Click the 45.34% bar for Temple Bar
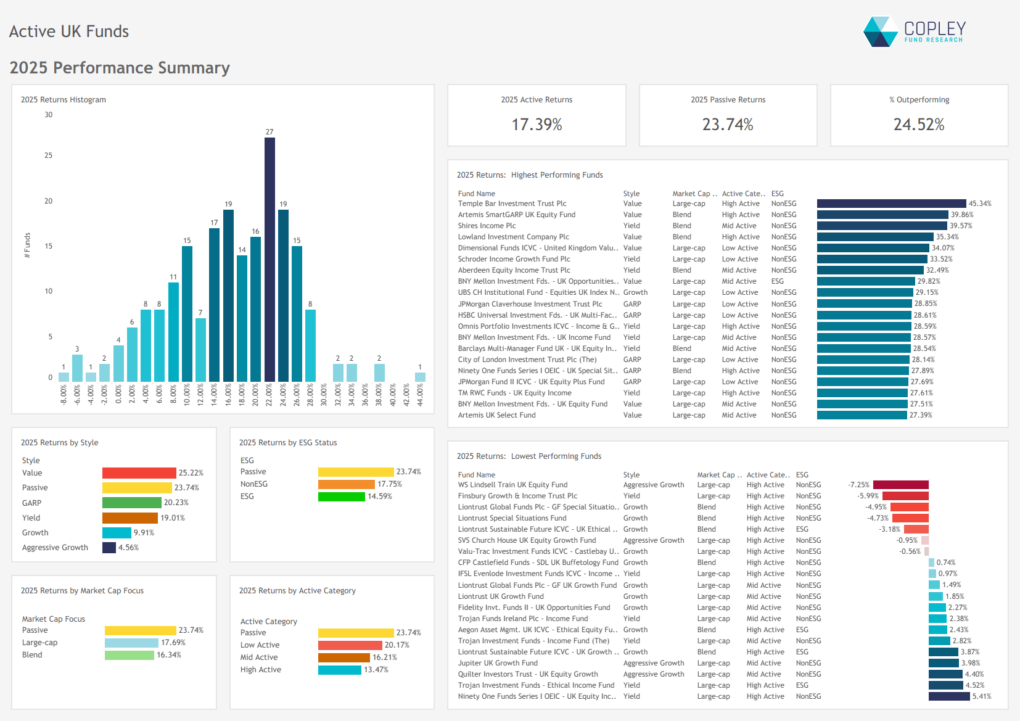The height and width of the screenshot is (721, 1020). click(x=891, y=204)
